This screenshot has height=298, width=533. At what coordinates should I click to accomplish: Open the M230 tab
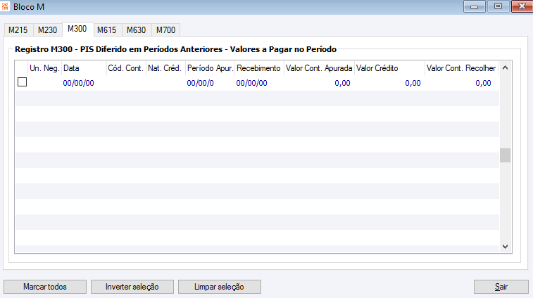point(48,30)
